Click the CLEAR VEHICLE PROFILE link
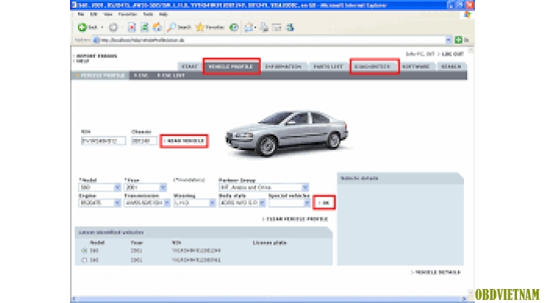This screenshot has height=303, width=545. [x=295, y=219]
